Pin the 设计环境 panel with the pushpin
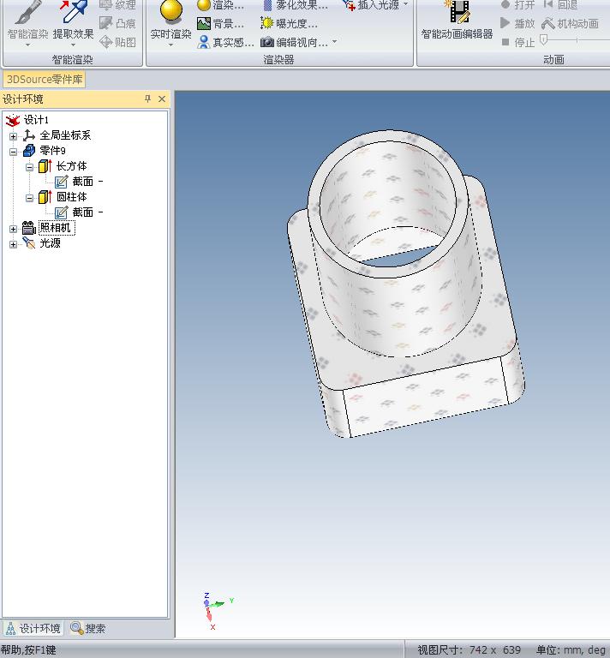The width and height of the screenshot is (610, 658). point(147,99)
